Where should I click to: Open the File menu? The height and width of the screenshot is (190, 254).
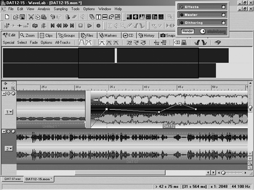click(x=11, y=9)
